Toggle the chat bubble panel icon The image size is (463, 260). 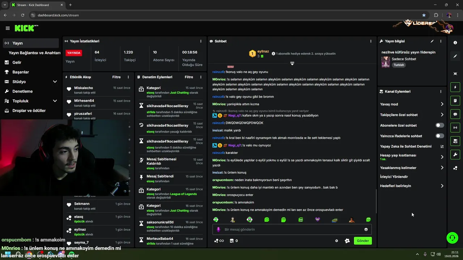point(455,114)
